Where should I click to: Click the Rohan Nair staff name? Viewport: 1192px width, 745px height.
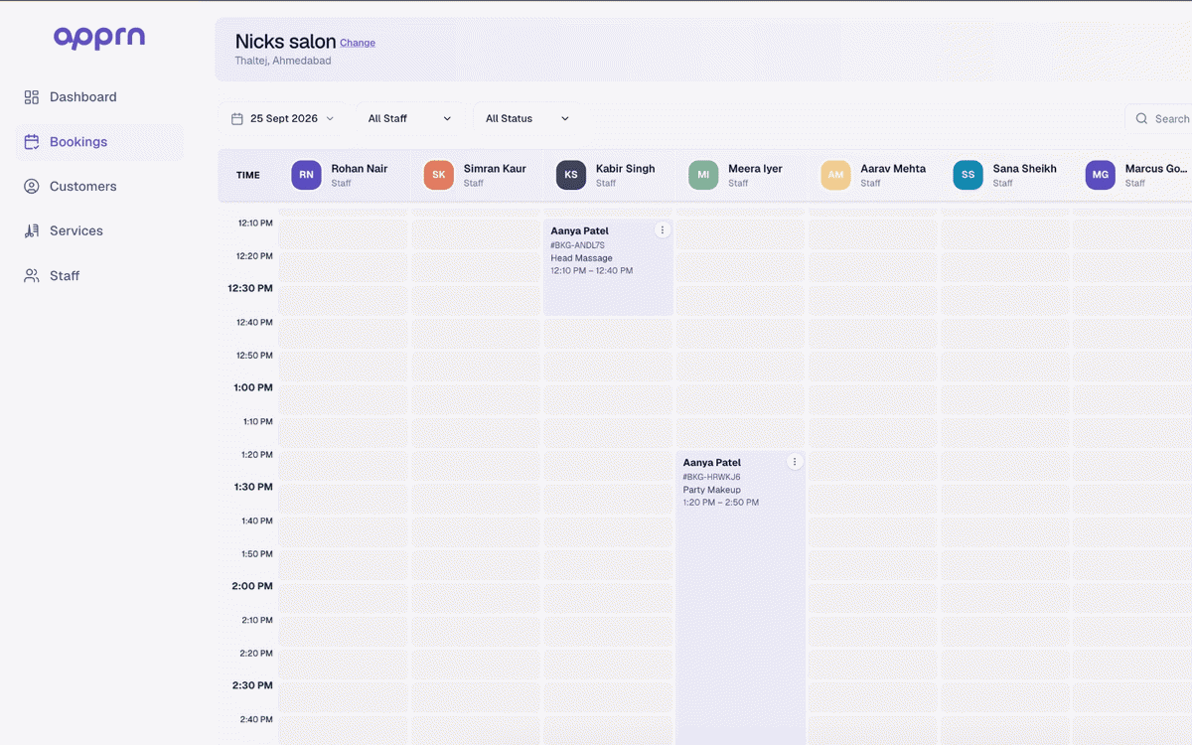tap(360, 169)
